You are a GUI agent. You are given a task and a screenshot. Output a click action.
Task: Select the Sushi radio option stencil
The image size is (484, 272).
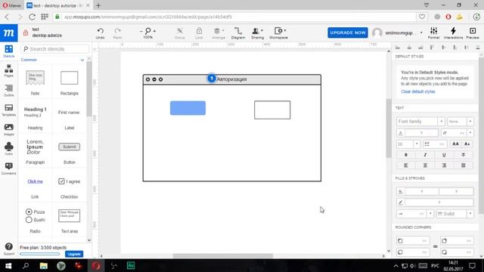pos(36,220)
